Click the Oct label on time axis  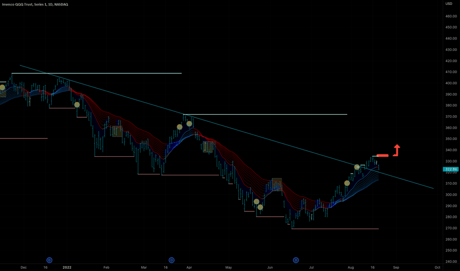coord(437,268)
